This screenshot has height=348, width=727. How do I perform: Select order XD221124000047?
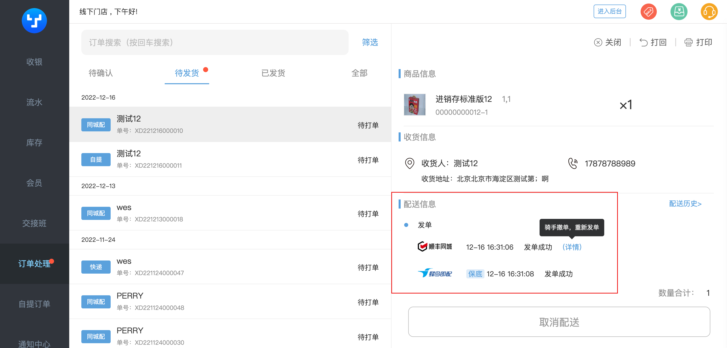tap(230, 267)
